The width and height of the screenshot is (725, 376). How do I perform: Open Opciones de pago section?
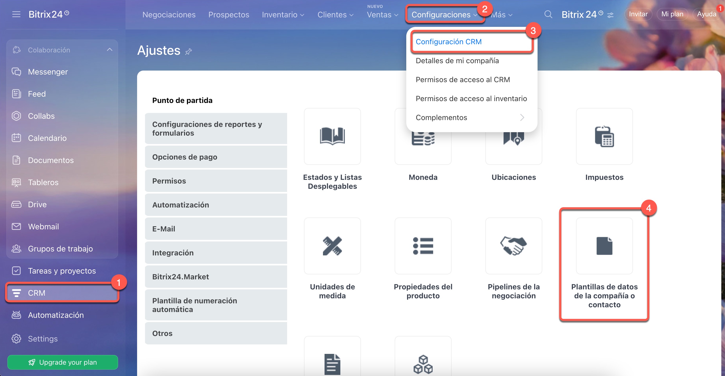pyautogui.click(x=216, y=157)
